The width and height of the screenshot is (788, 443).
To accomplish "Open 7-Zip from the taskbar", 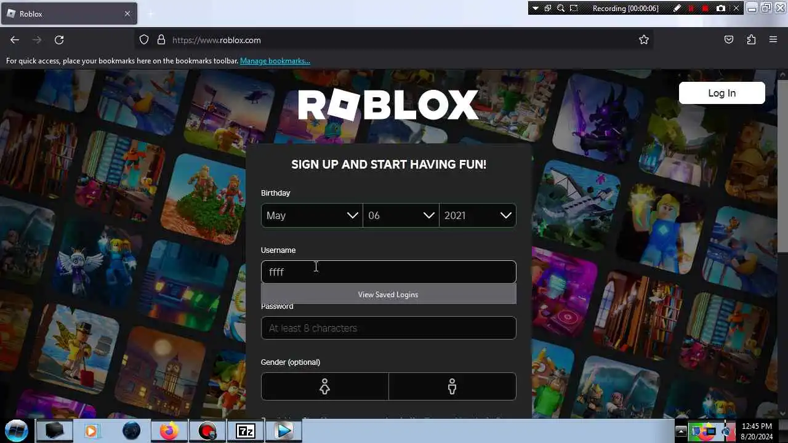I will (x=245, y=431).
